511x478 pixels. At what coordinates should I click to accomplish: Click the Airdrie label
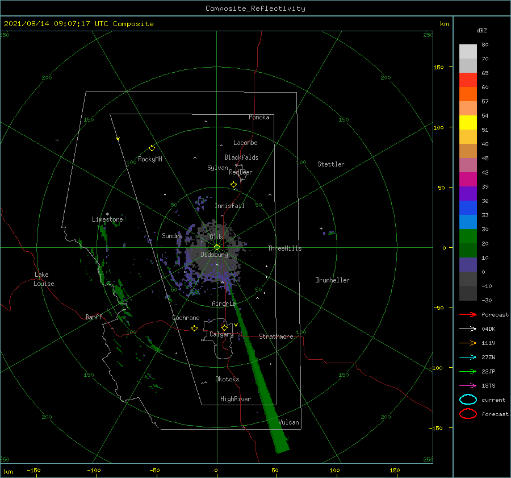224,304
